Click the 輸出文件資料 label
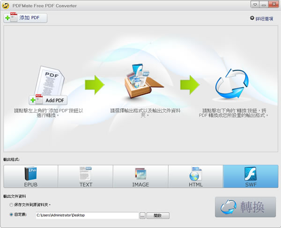The height and width of the screenshot is (228, 281). pyautogui.click(x=15, y=196)
